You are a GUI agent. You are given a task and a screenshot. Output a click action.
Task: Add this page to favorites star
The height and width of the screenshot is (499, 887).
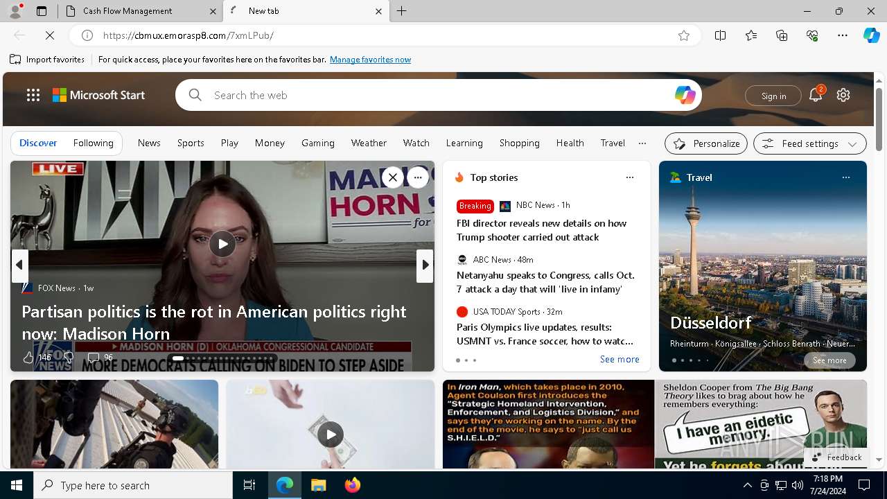click(x=684, y=35)
